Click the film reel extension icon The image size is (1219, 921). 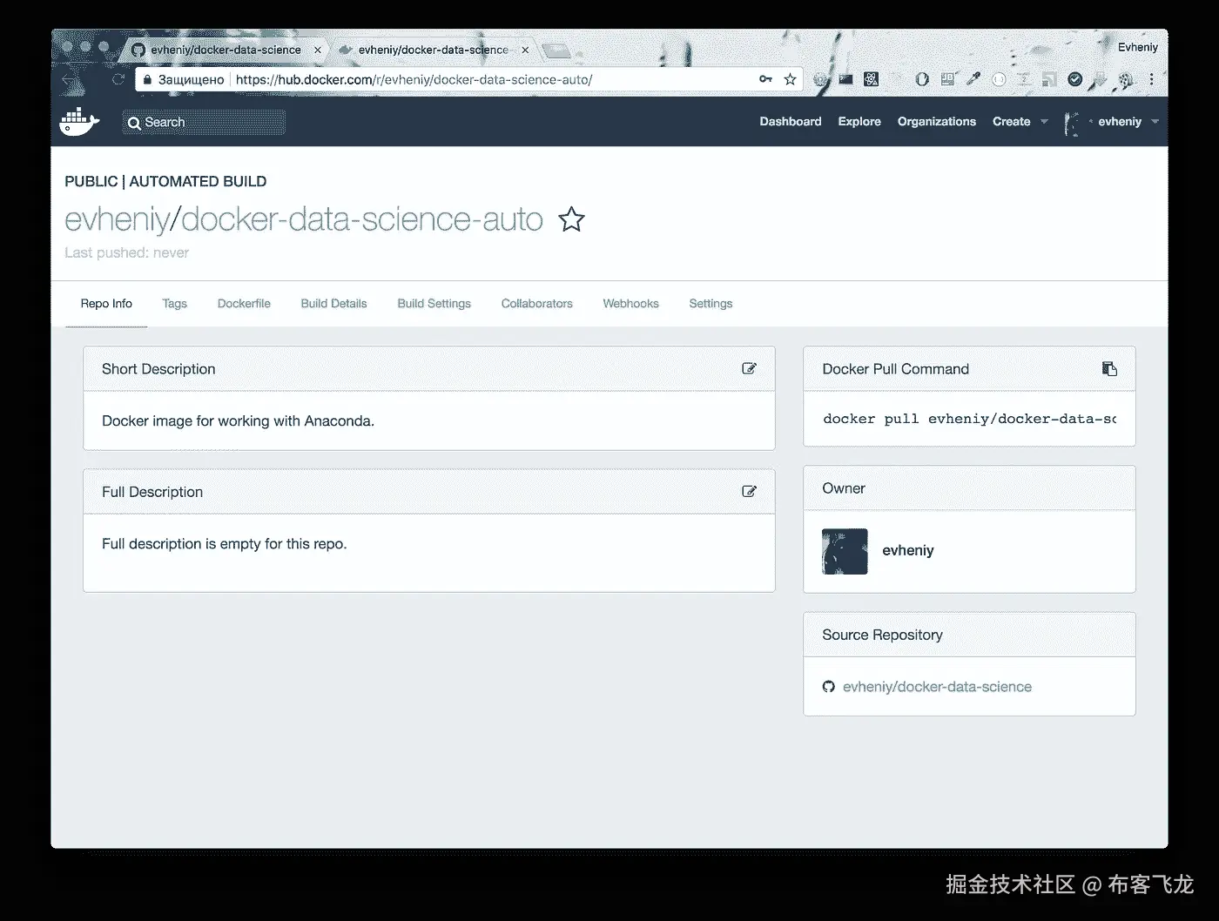pyautogui.click(x=1126, y=80)
